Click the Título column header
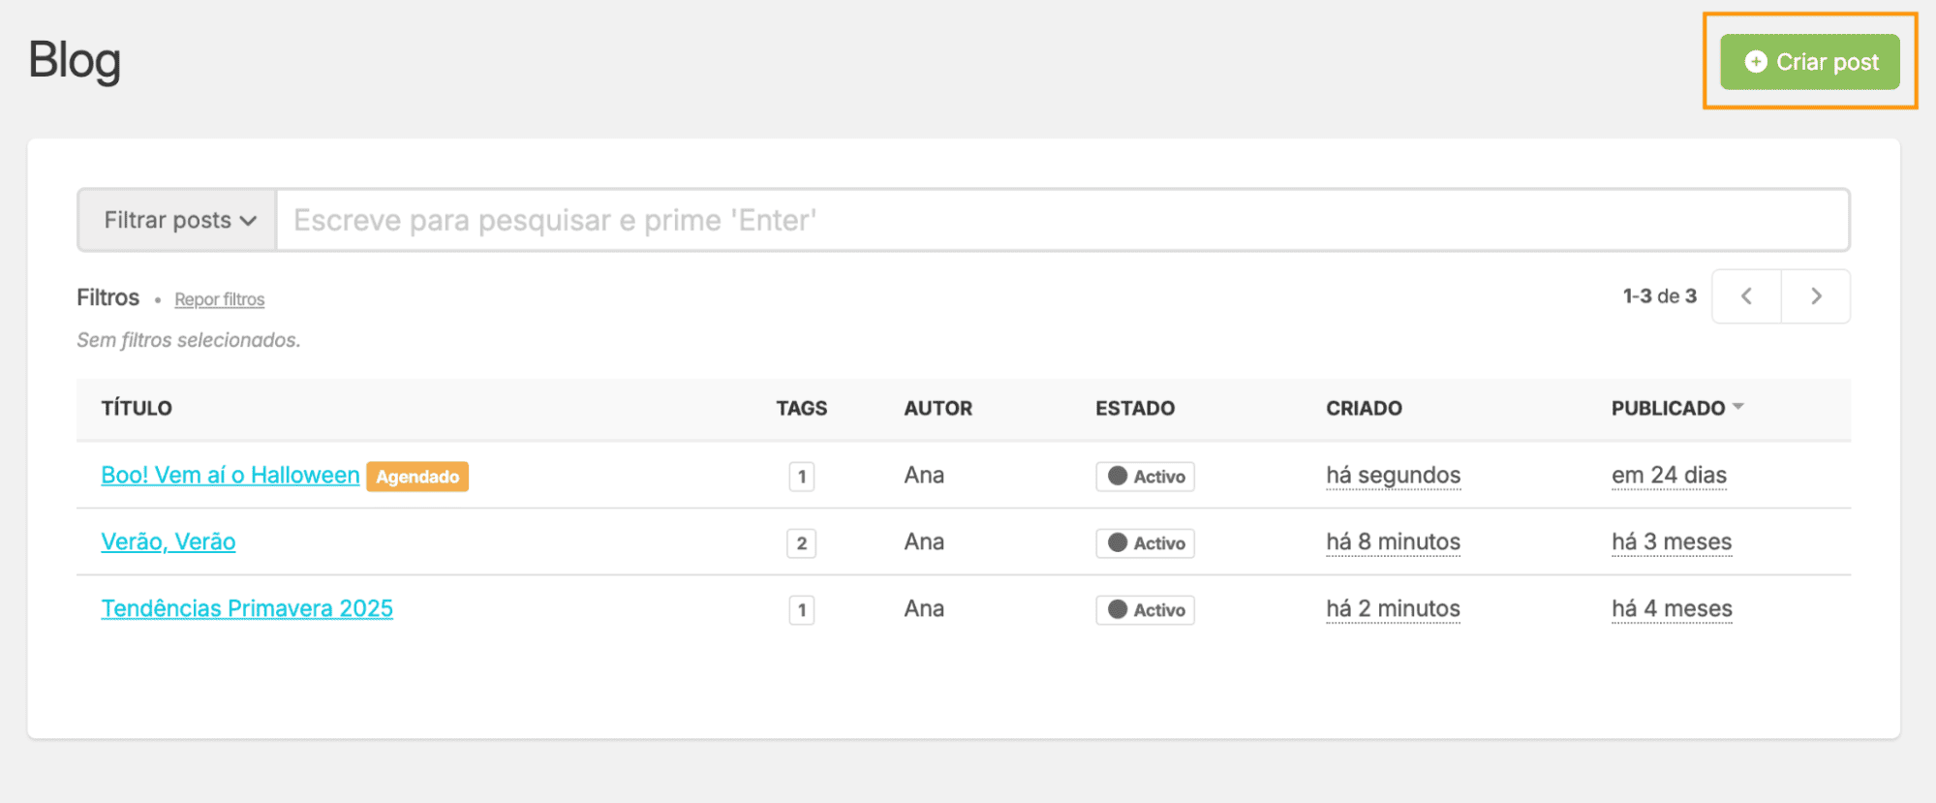 (x=137, y=409)
